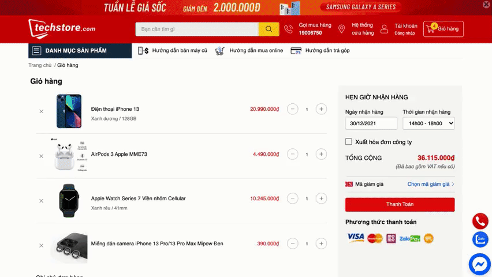
Task: Decrease Apple Watch Series 7 quantity
Action: (x=292, y=199)
